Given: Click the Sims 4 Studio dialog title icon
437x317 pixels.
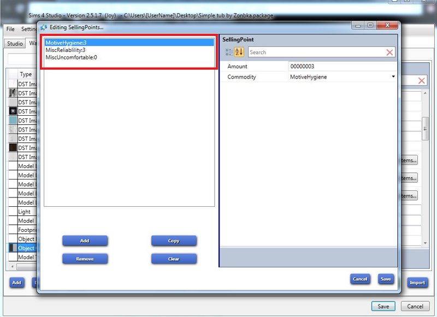Looking at the screenshot, I should (x=44, y=27).
